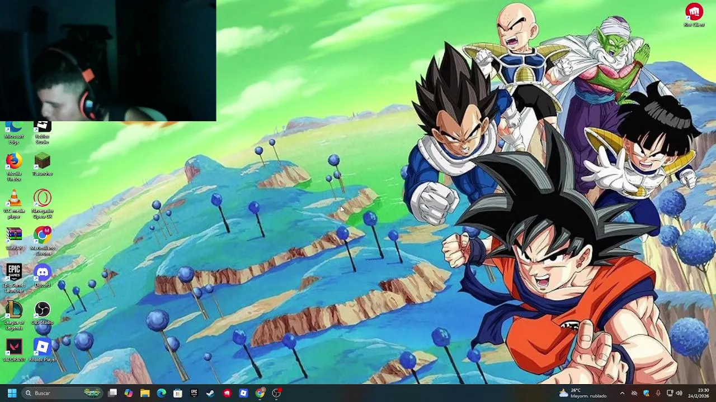Open the Microsoft Edge desktop shortcut
Screen dimensions: 716x402
[x=14, y=133]
